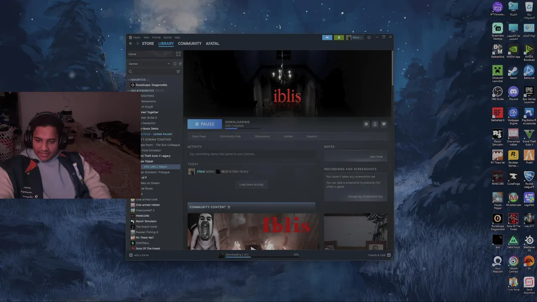
Task: Select PANICORE in library list
Action: tap(142, 216)
